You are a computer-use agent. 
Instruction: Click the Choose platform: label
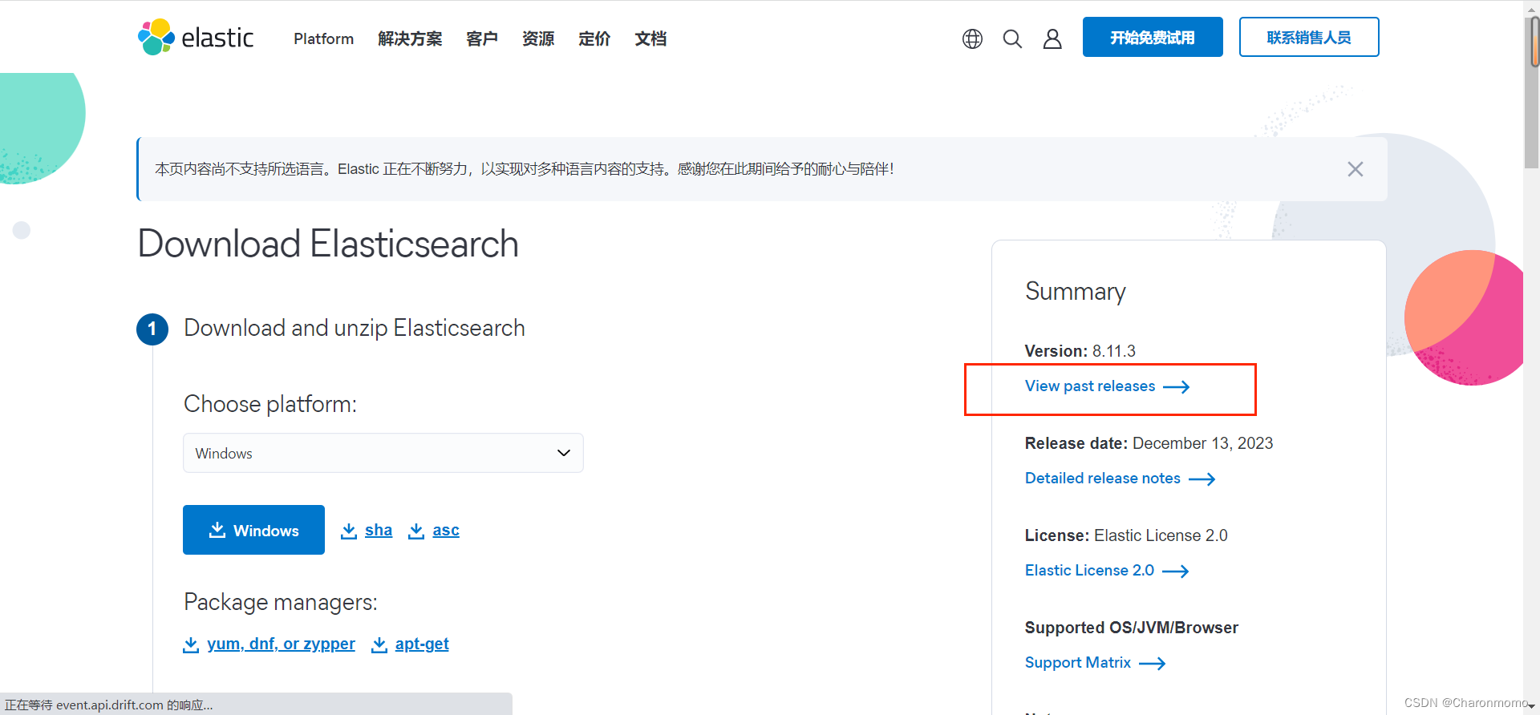[270, 404]
